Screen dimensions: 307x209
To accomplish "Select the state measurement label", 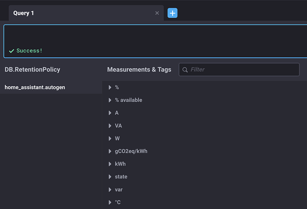I will click(121, 177).
